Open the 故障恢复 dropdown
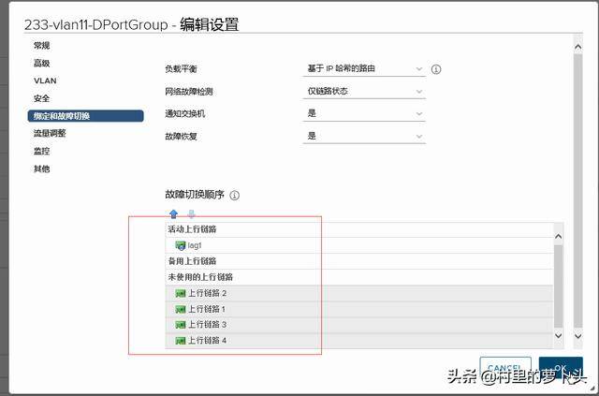Viewport: 599px width, 396px height. pos(365,136)
